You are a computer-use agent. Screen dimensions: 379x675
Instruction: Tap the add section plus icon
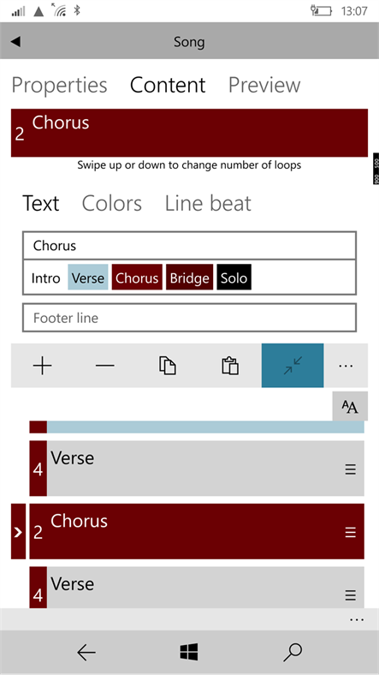[x=42, y=366]
